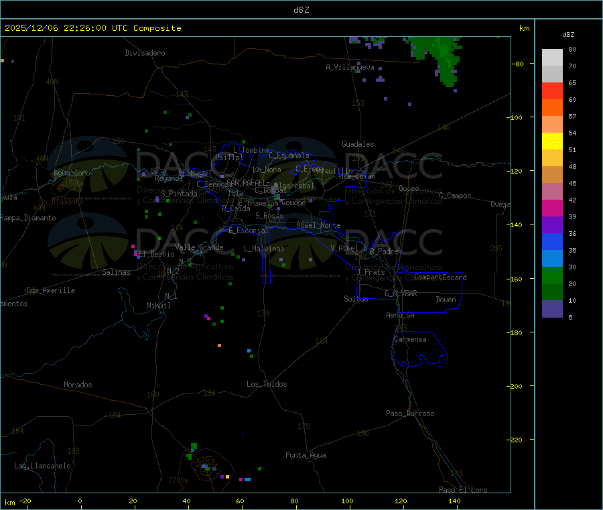Click the orange radar echo pixel near Divisadero edge

2,61
